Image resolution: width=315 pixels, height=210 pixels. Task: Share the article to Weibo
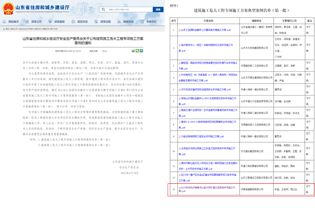click(134, 51)
